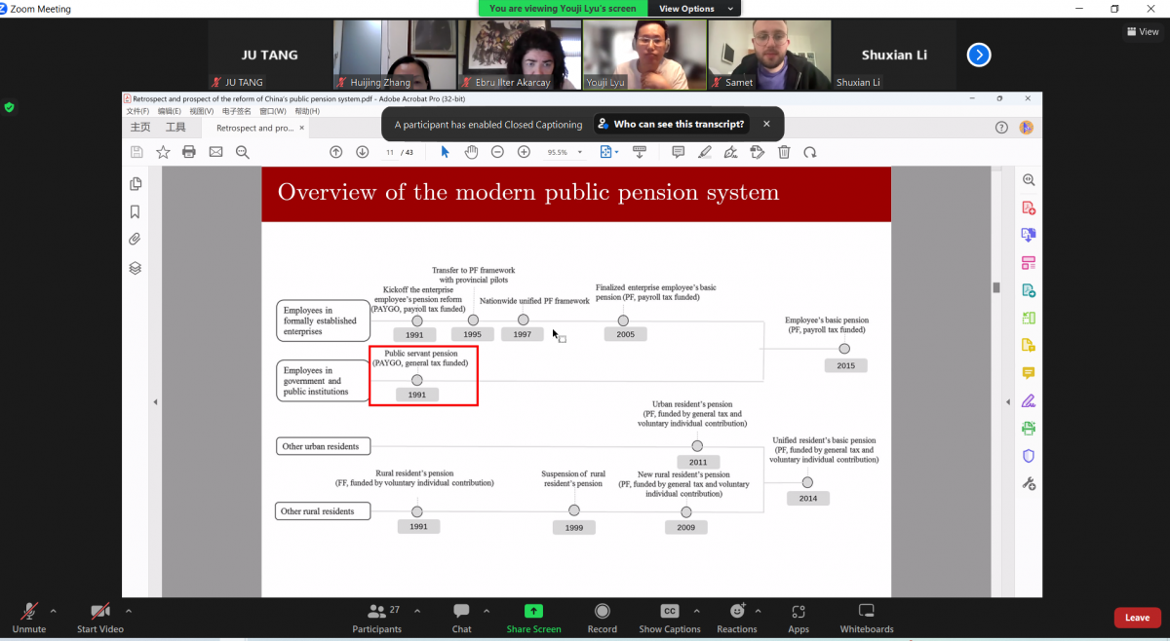1170x641 pixels.
Task: Open the bookmarks panel icon
Action: [x=136, y=212]
